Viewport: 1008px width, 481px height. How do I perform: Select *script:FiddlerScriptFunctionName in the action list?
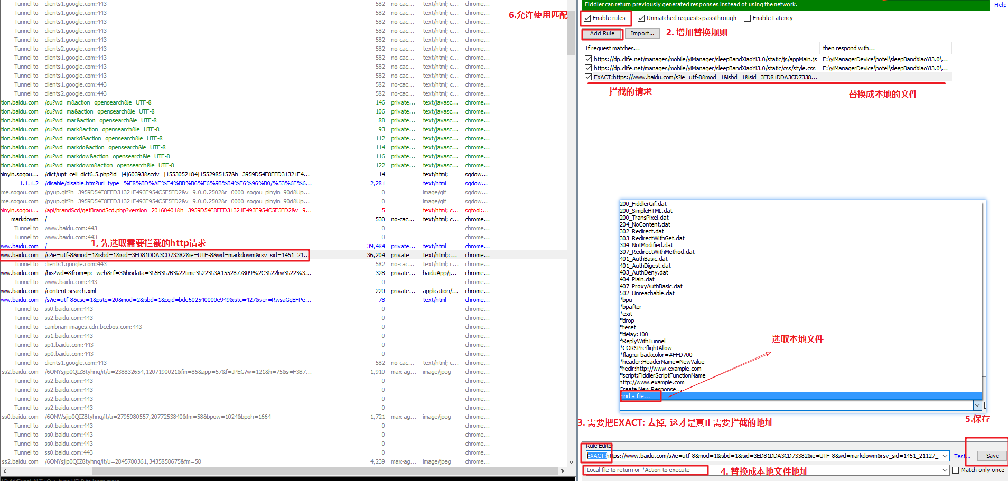800,375
